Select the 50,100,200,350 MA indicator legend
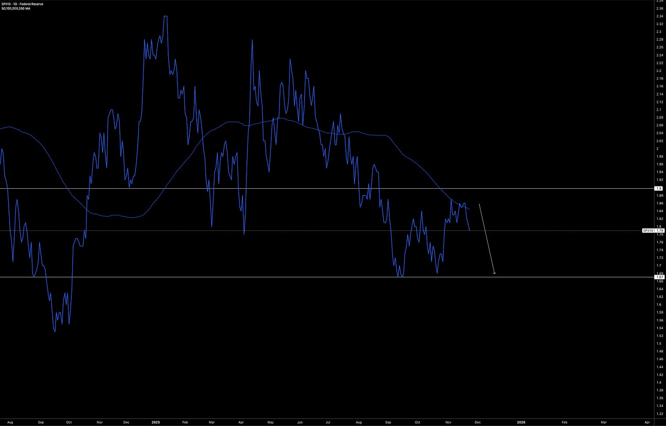 [x=16, y=8]
